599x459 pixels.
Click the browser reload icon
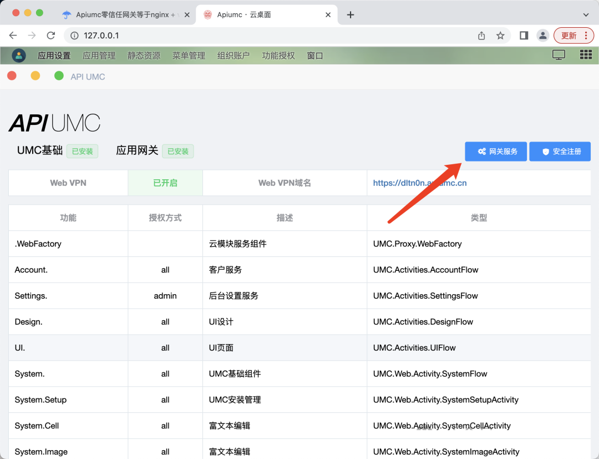[51, 36]
